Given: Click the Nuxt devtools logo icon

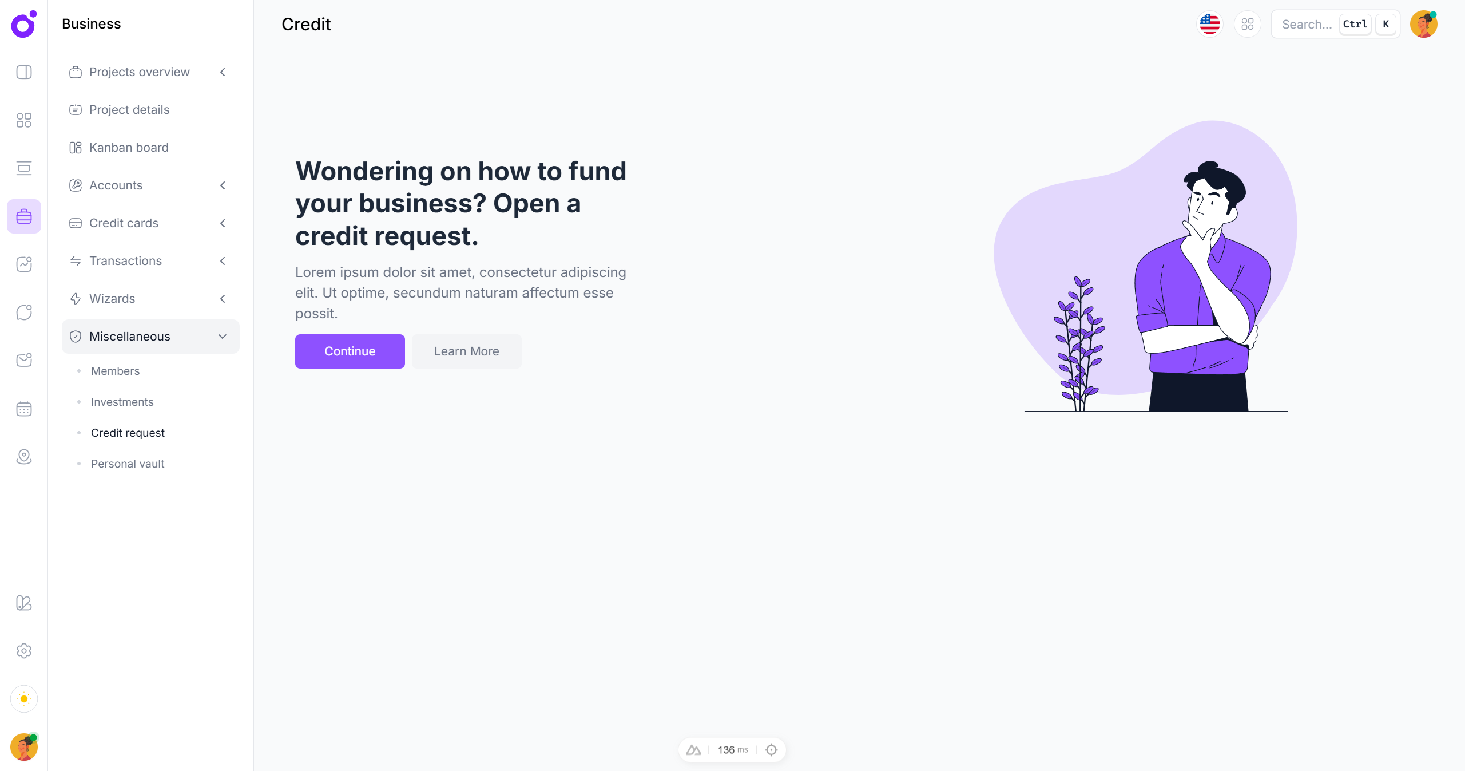Looking at the screenshot, I should (693, 750).
